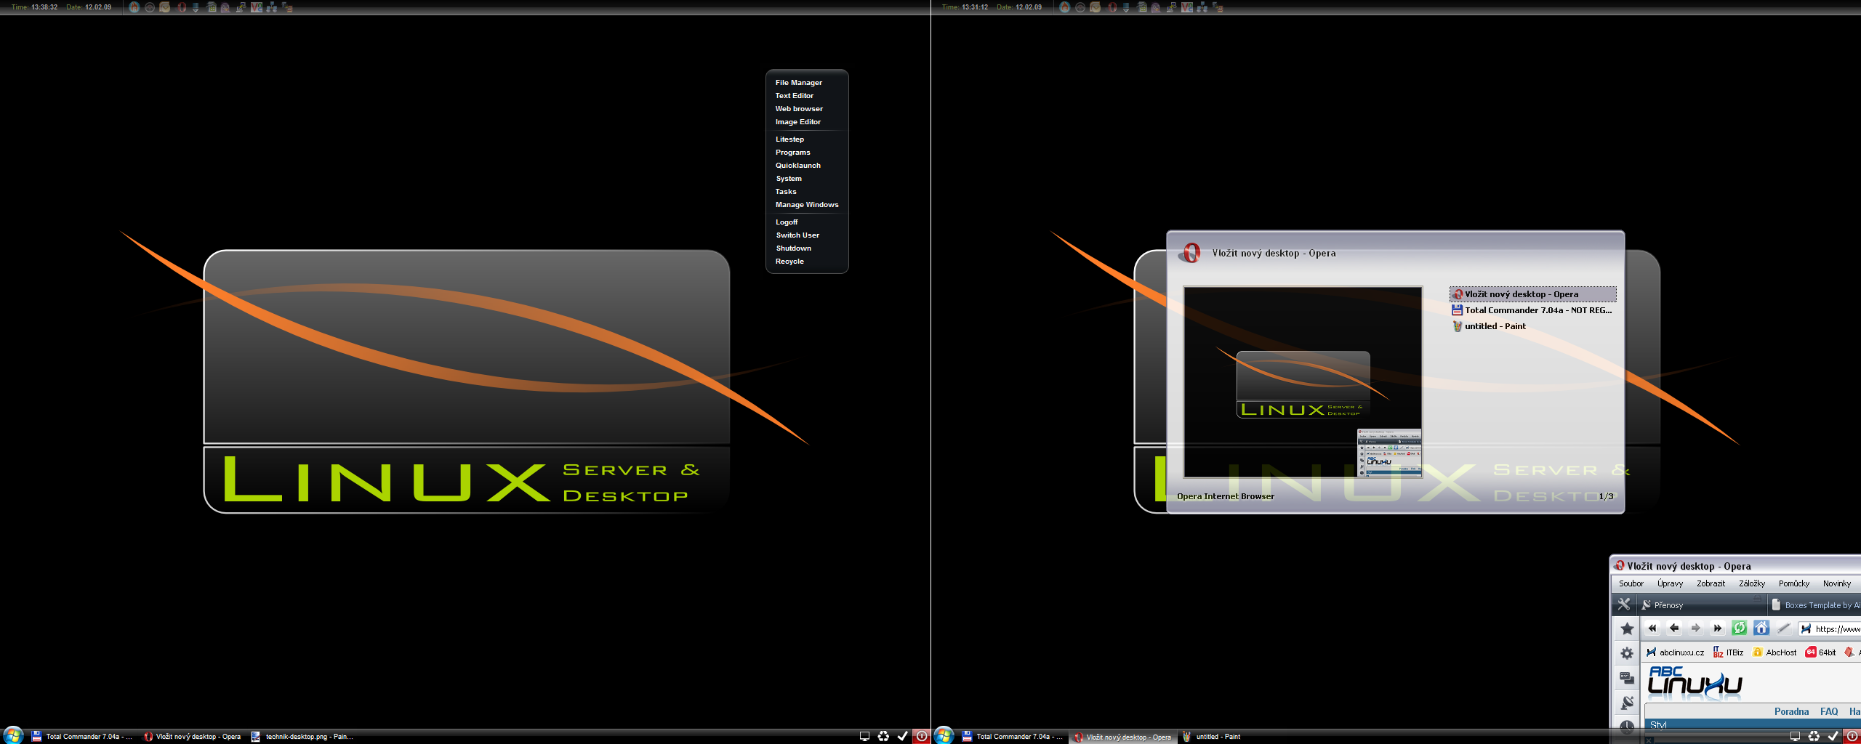Open Opera's Úpravy menu

[x=1670, y=583]
